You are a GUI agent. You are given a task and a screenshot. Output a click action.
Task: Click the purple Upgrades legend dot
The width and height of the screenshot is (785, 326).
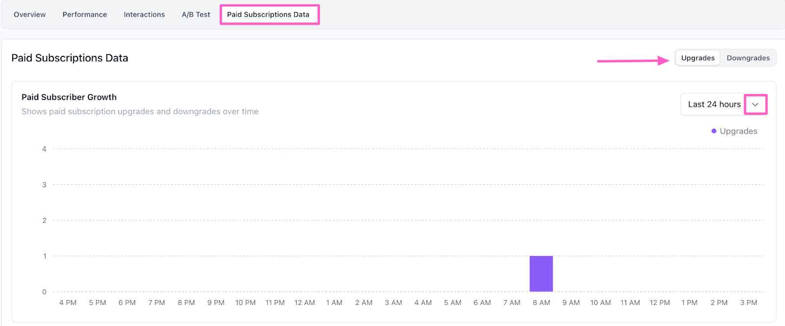pyautogui.click(x=714, y=131)
